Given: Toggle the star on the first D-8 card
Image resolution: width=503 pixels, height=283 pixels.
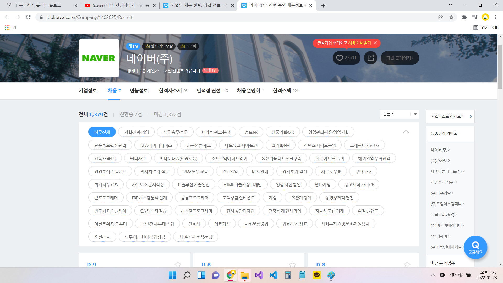Looking at the screenshot, I should click(292, 264).
